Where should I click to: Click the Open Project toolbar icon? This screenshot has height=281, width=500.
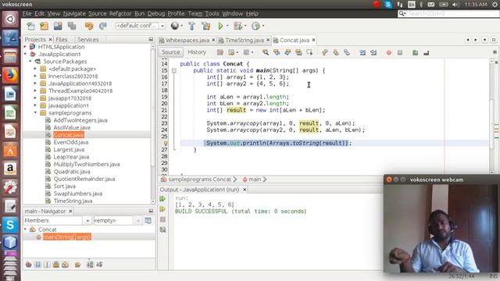coord(58,26)
